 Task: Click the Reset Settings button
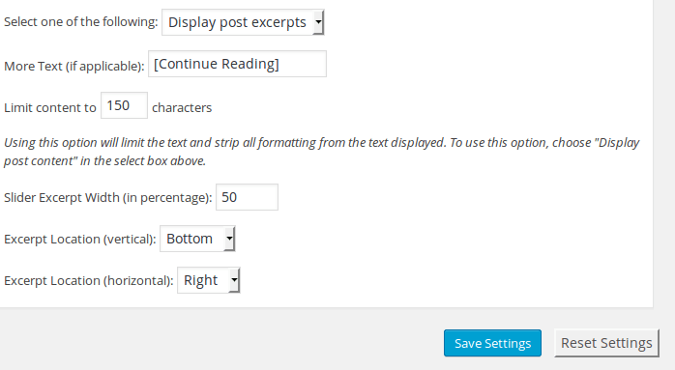click(x=606, y=343)
